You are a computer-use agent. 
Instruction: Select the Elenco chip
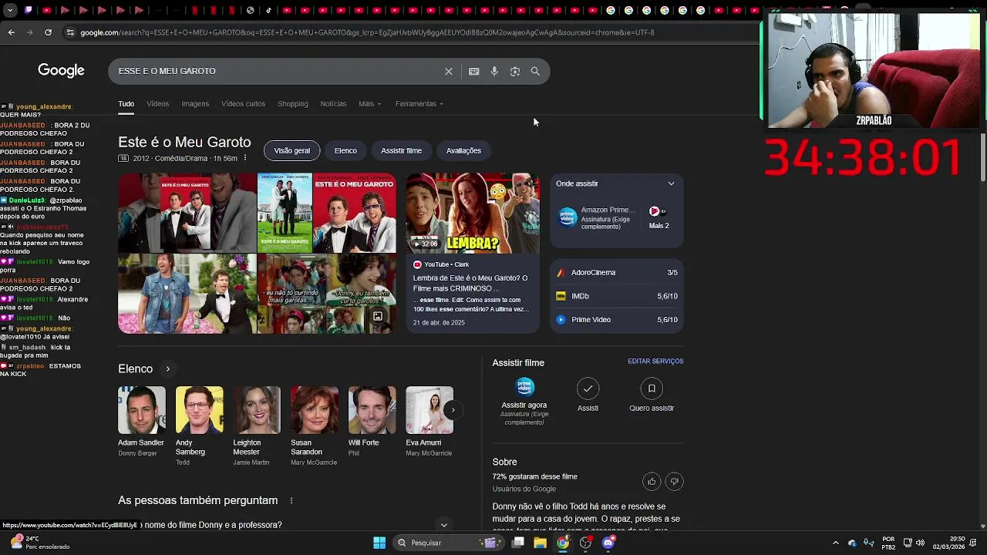click(345, 150)
